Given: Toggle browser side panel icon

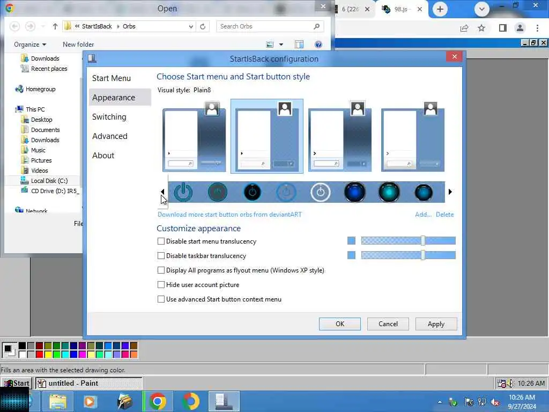Looking at the screenshot, I should (x=503, y=28).
